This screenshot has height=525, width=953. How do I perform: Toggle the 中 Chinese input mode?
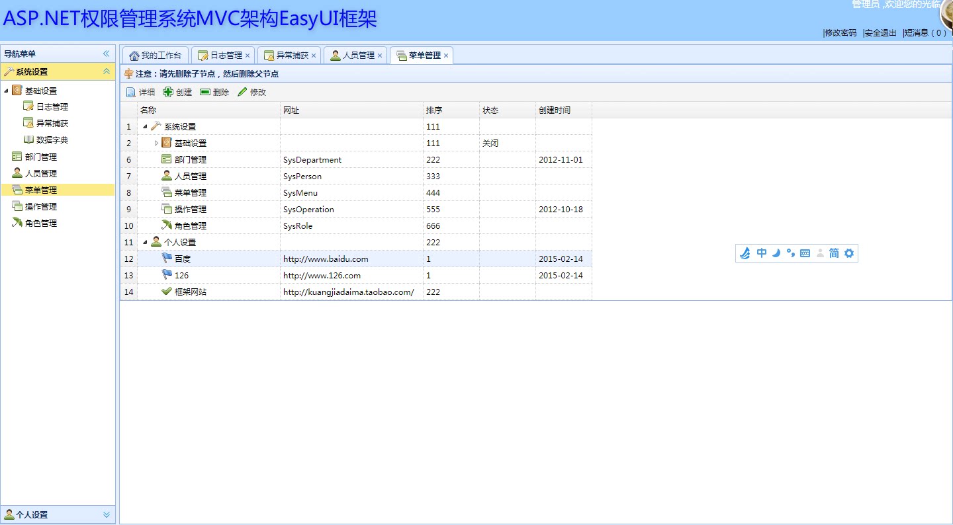click(x=761, y=253)
